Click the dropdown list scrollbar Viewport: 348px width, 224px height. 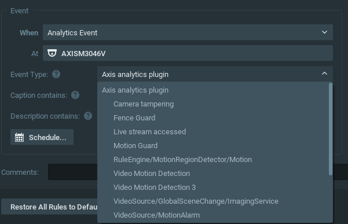point(331,129)
